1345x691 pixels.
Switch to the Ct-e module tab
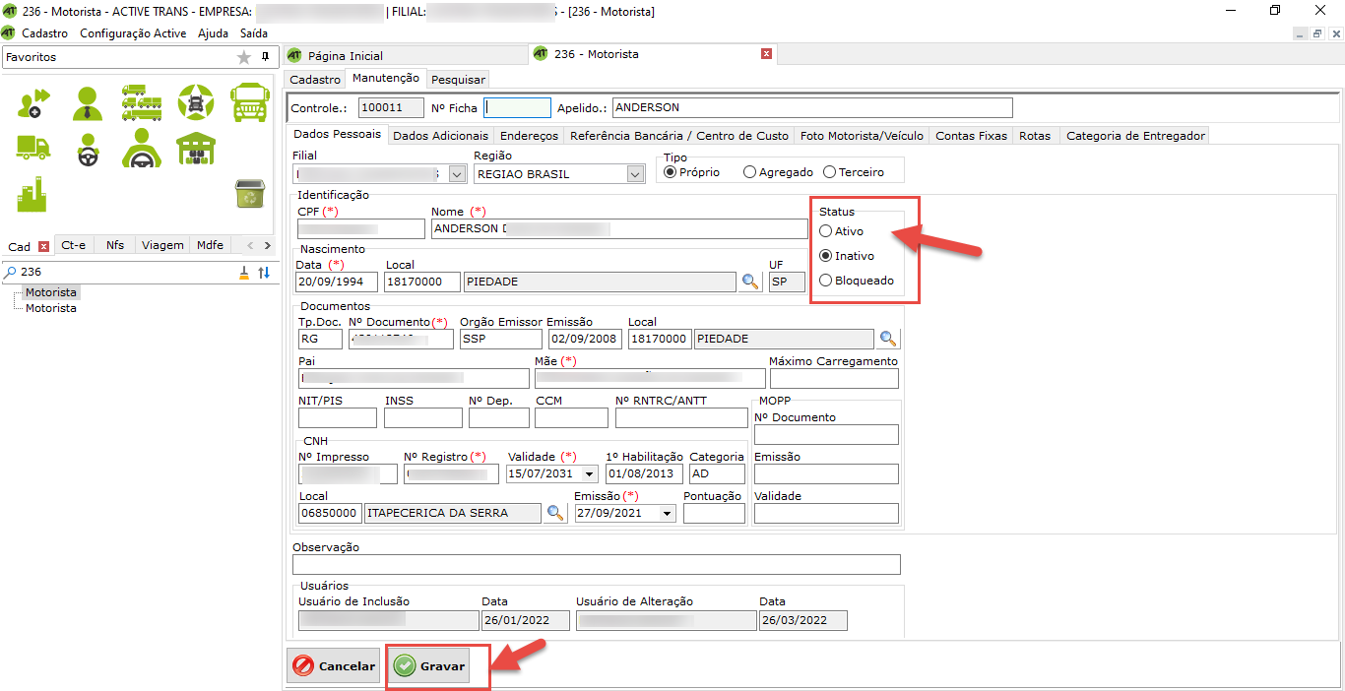click(74, 245)
